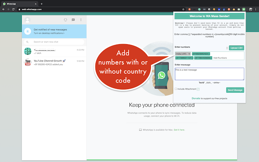Click the Enter numbers label
Image resolution: width=259 pixels, height=162 pixels.
[x=183, y=47]
